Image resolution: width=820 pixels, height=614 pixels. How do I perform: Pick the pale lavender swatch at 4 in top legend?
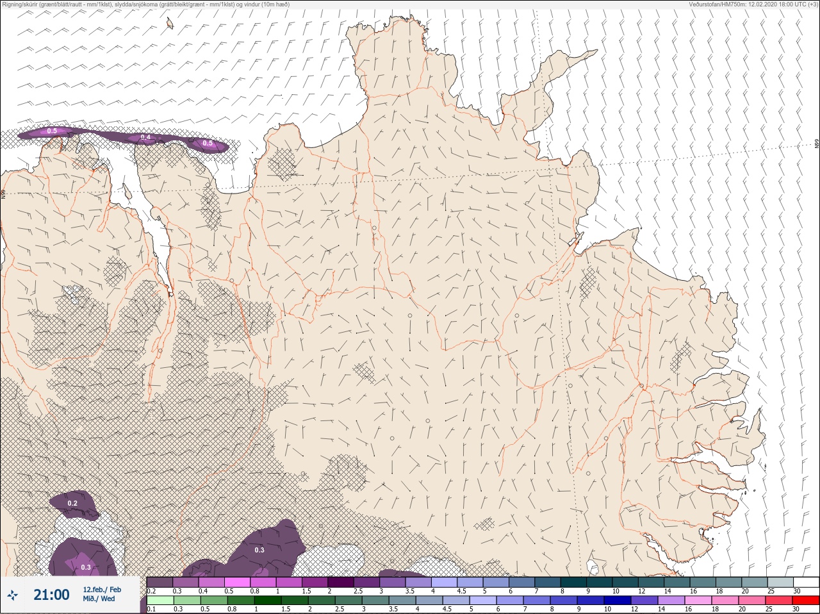[x=445, y=583]
